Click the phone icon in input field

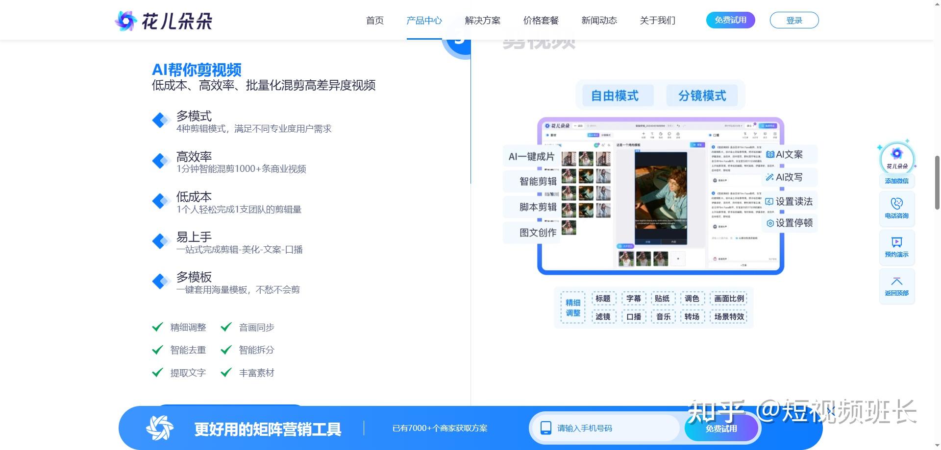(545, 428)
